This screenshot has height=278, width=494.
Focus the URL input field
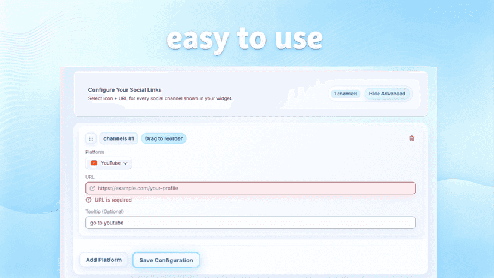click(x=251, y=188)
